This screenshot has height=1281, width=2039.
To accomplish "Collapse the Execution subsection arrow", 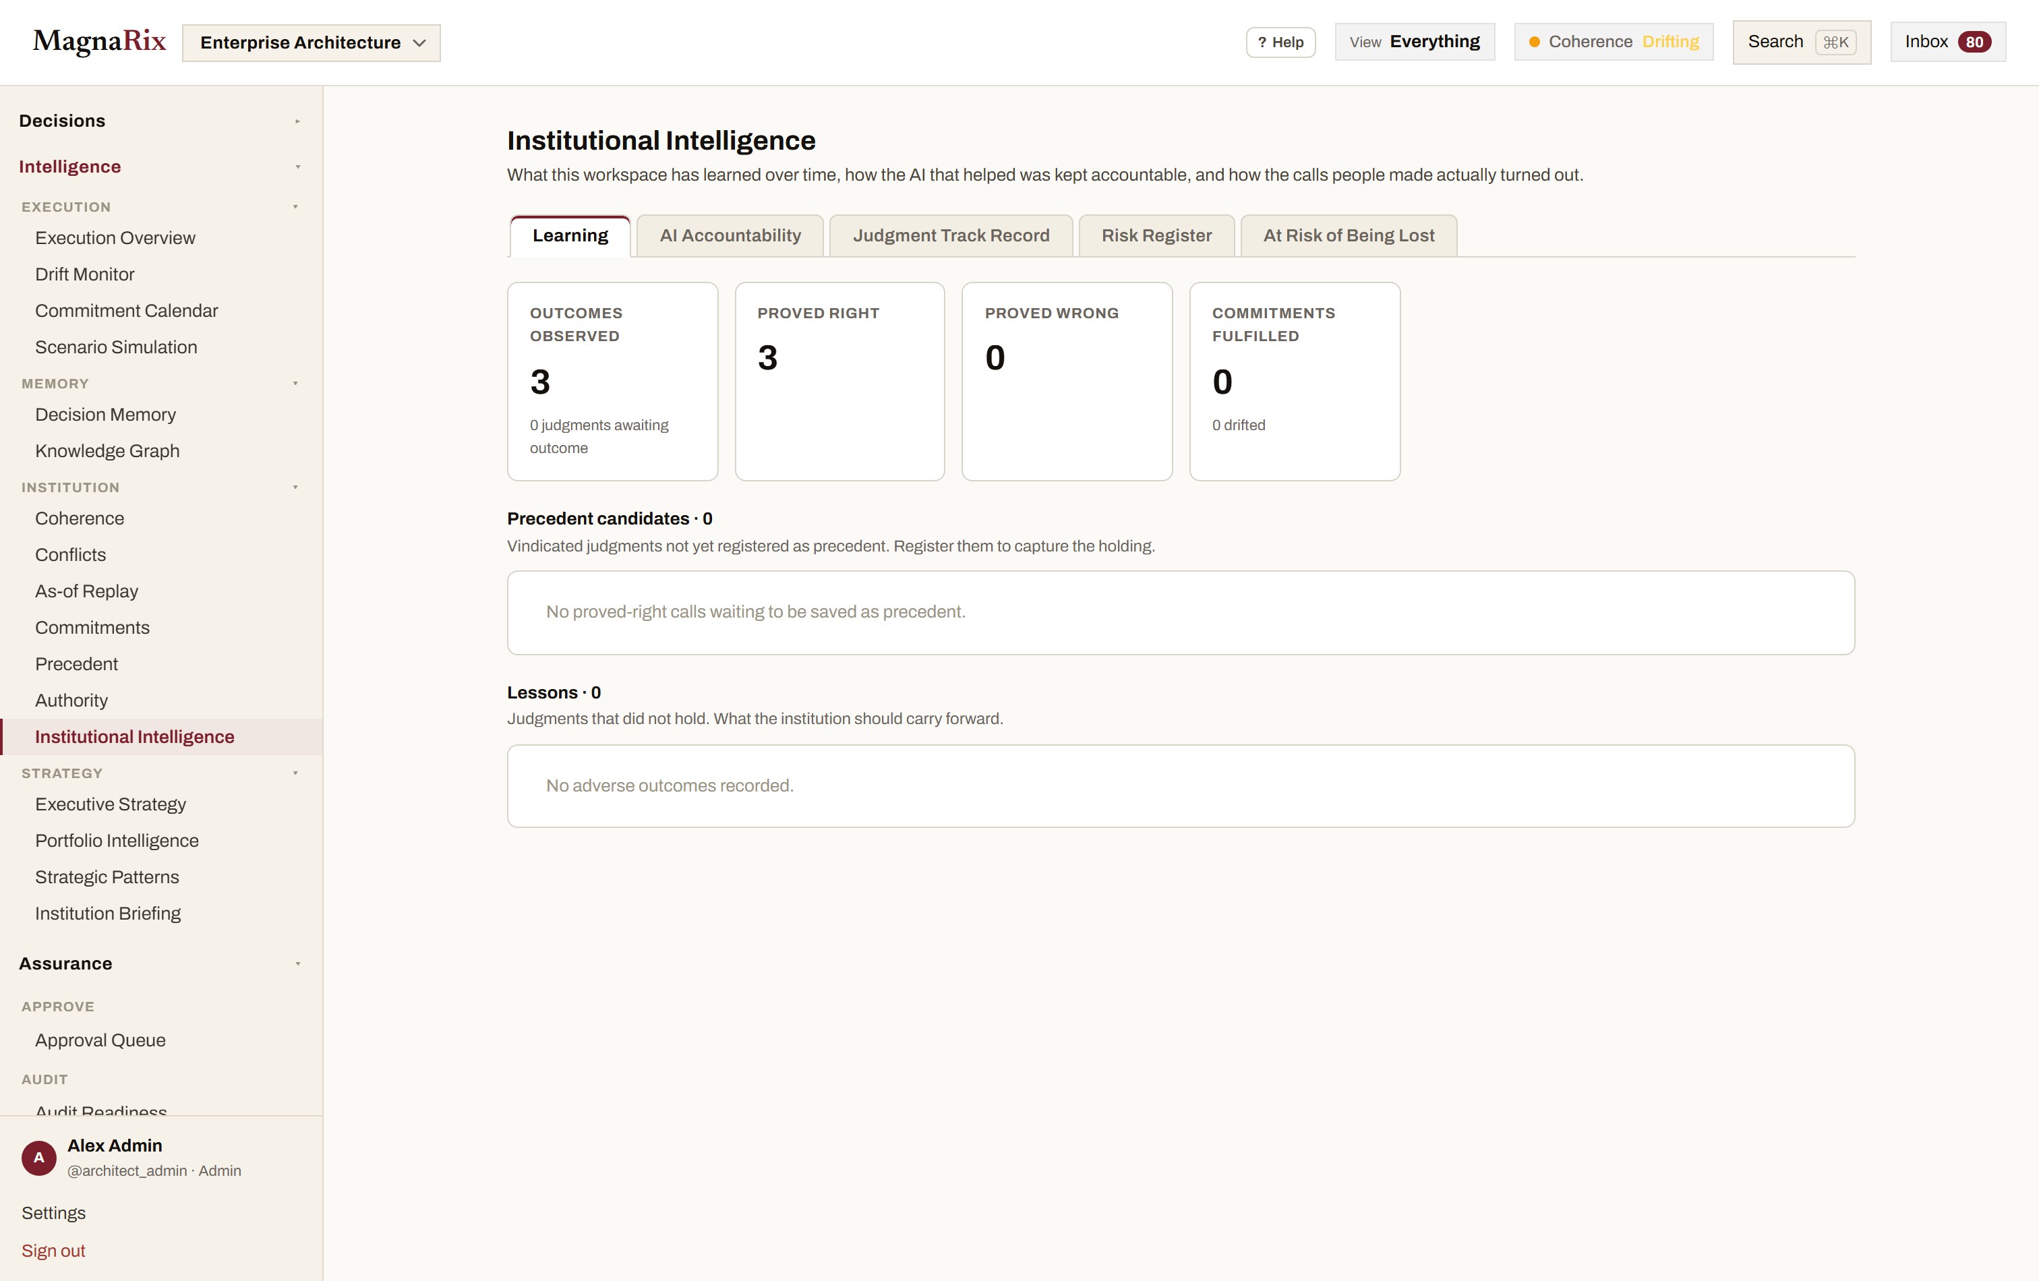I will [x=295, y=206].
